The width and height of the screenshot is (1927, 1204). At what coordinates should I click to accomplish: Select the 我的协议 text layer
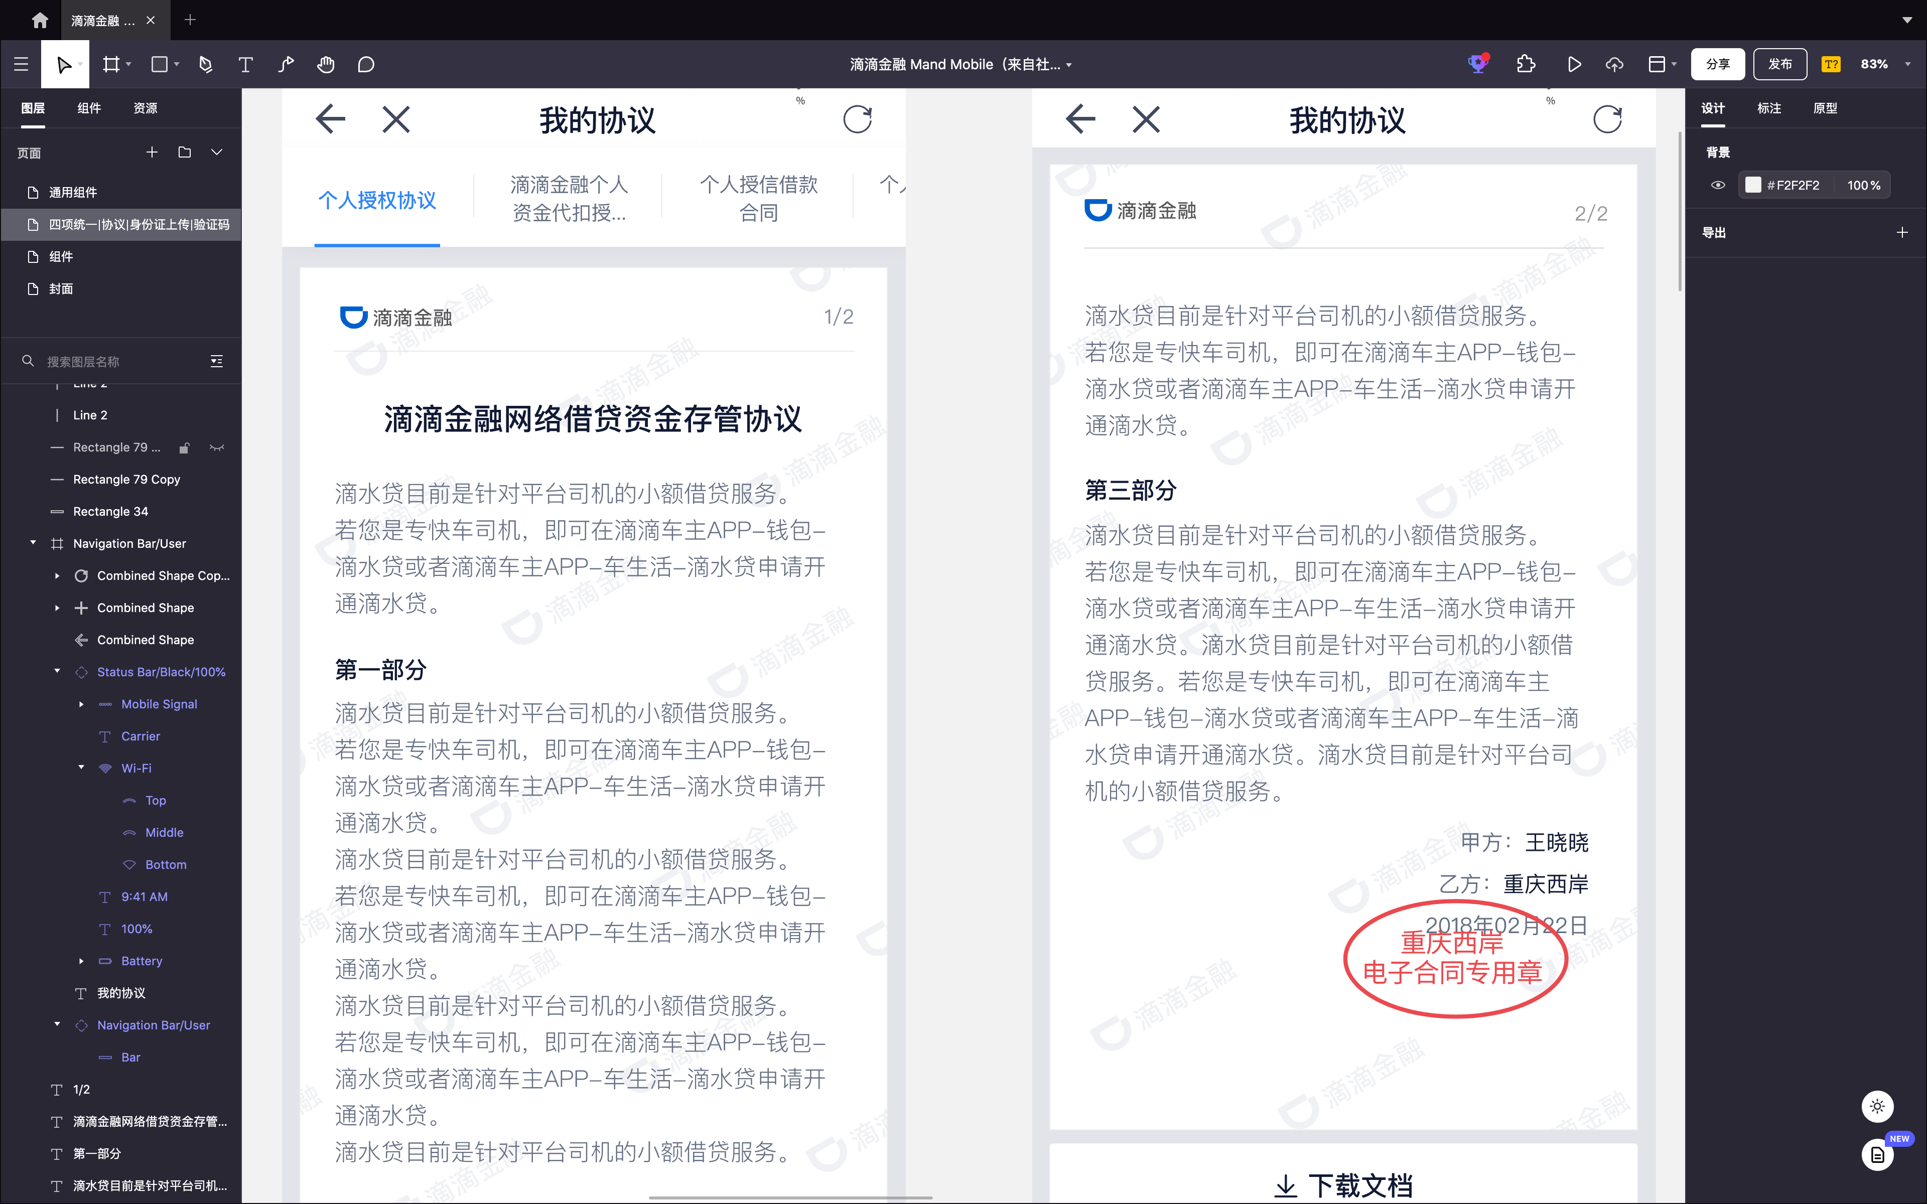[x=121, y=993]
